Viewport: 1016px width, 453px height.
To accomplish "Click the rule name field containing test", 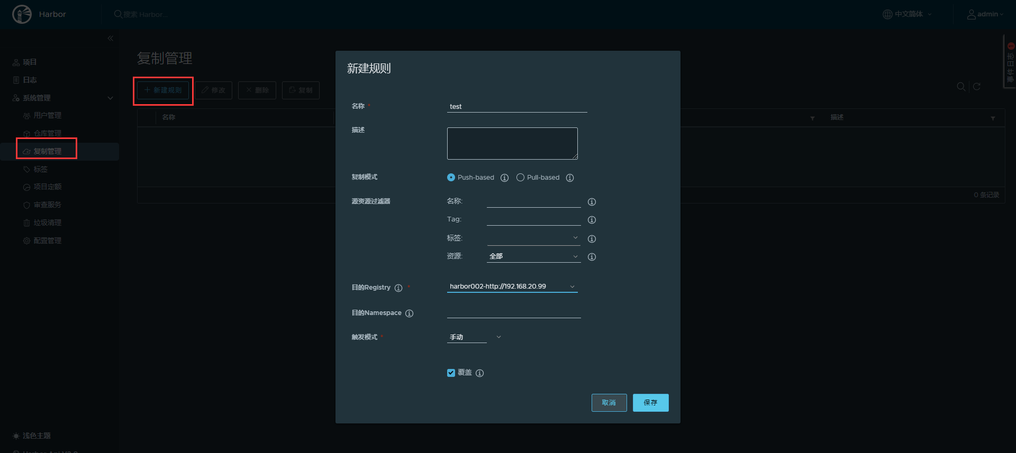I will coord(517,106).
